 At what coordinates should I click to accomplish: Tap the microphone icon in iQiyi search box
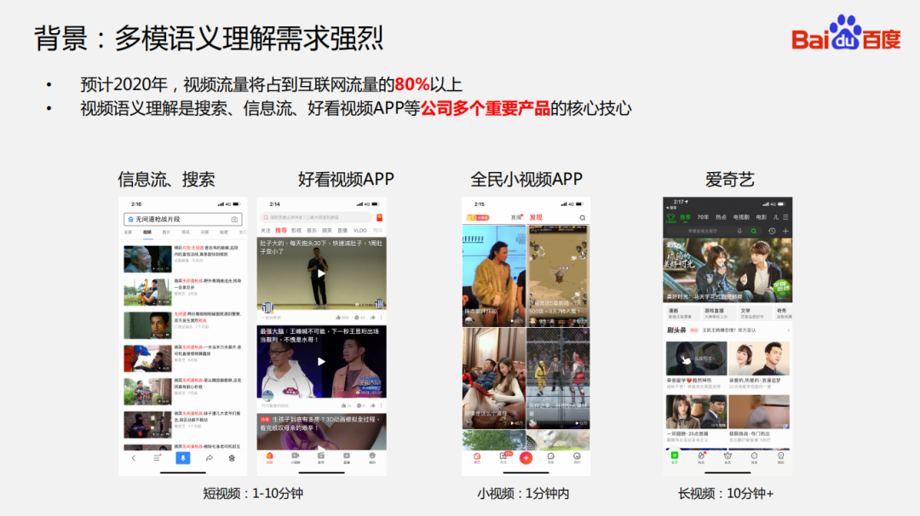click(x=740, y=231)
